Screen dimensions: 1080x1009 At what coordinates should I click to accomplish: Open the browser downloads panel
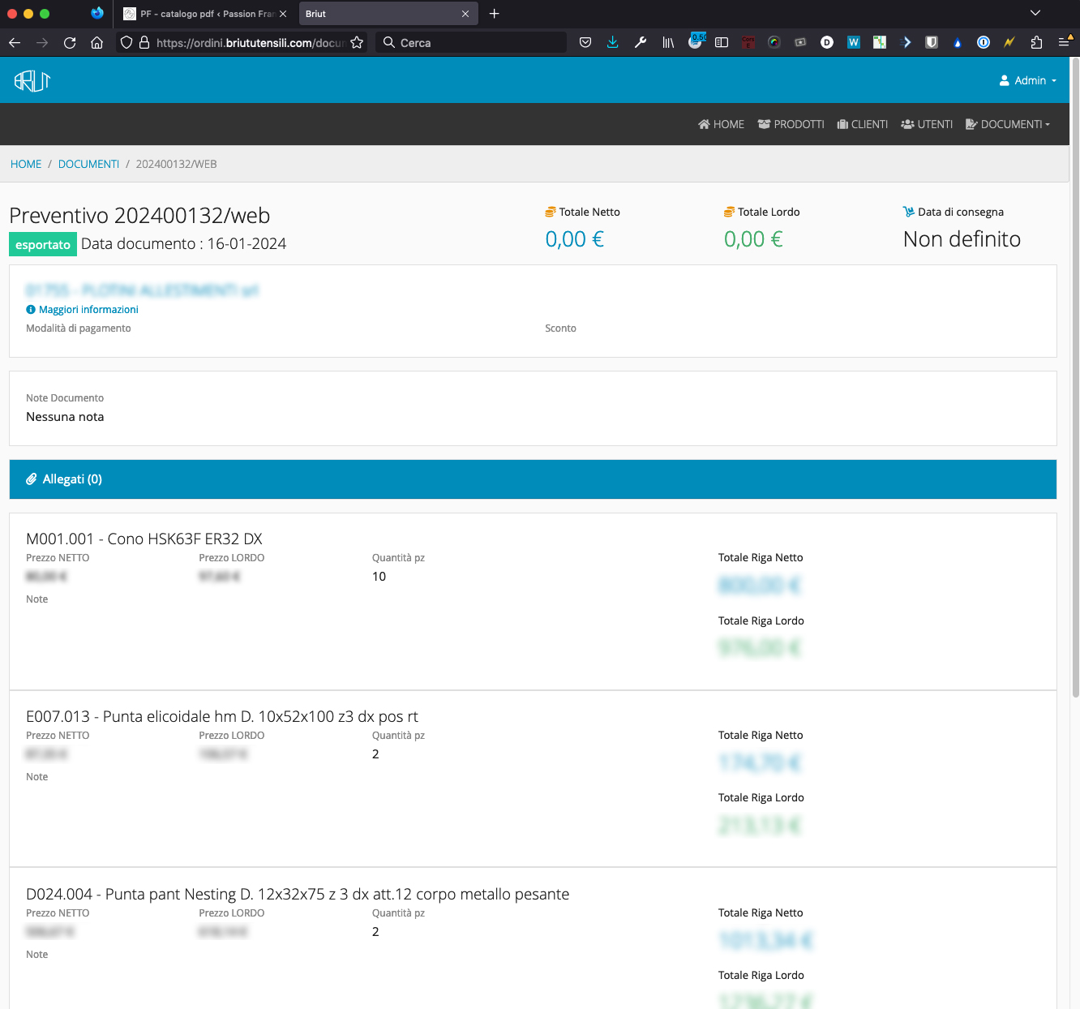(613, 42)
